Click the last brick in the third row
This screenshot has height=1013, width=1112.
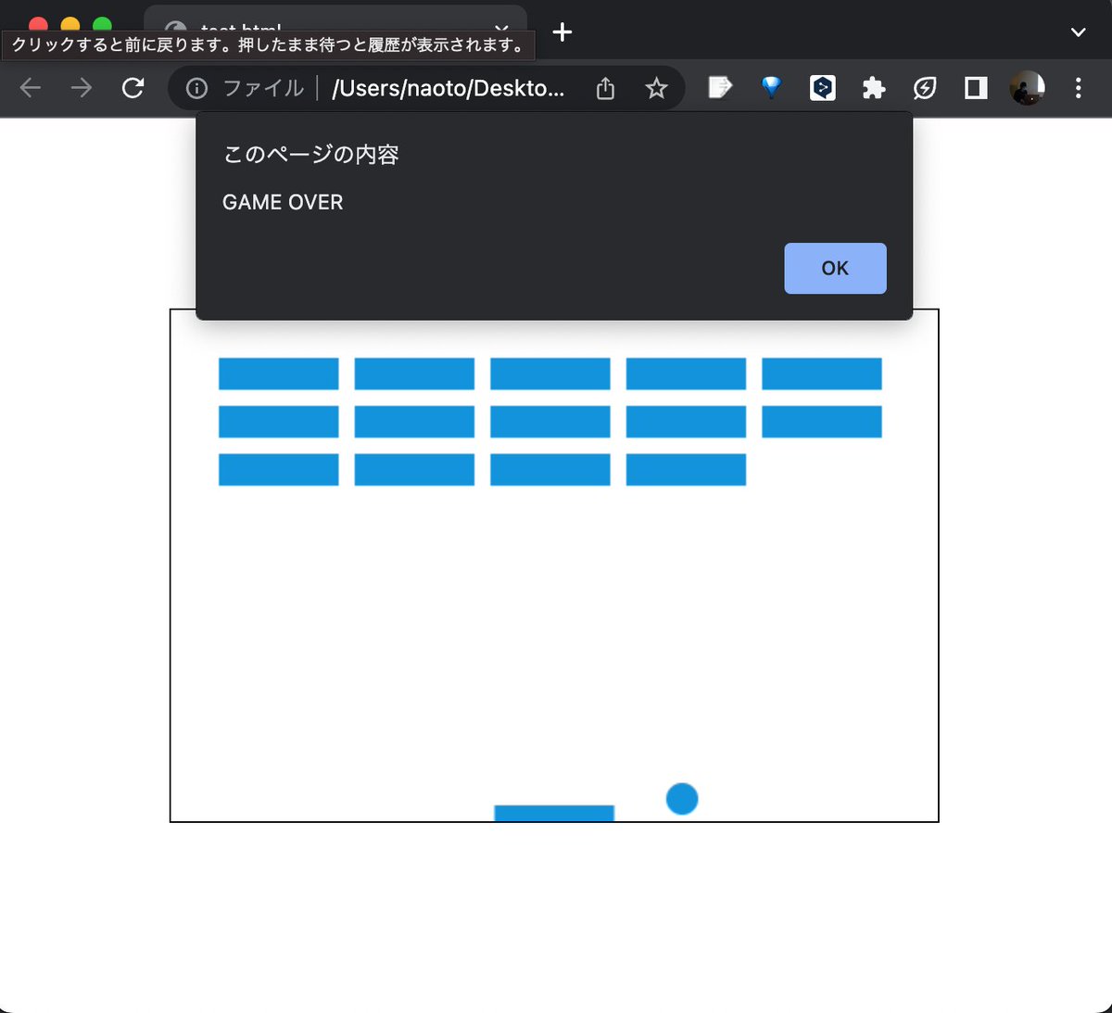pyautogui.click(x=686, y=470)
